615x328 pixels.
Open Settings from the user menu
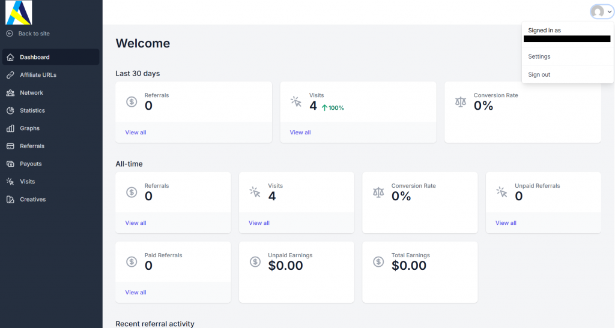(x=539, y=56)
